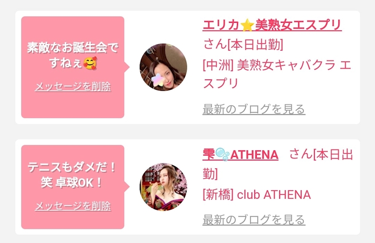Click the さん[本日出勤] label beside 雫 ATHENA
Image resolution: width=375 pixels, height=243 pixels.
click(278, 164)
